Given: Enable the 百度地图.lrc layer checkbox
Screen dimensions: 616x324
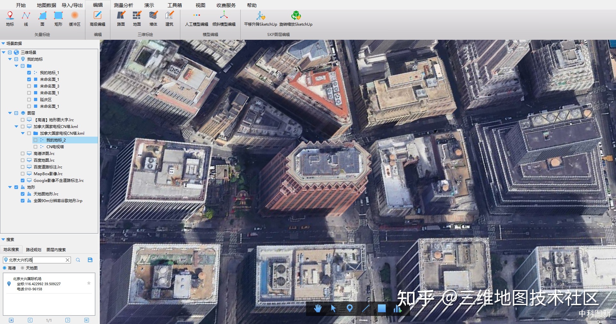Looking at the screenshot, I should click(x=23, y=160).
